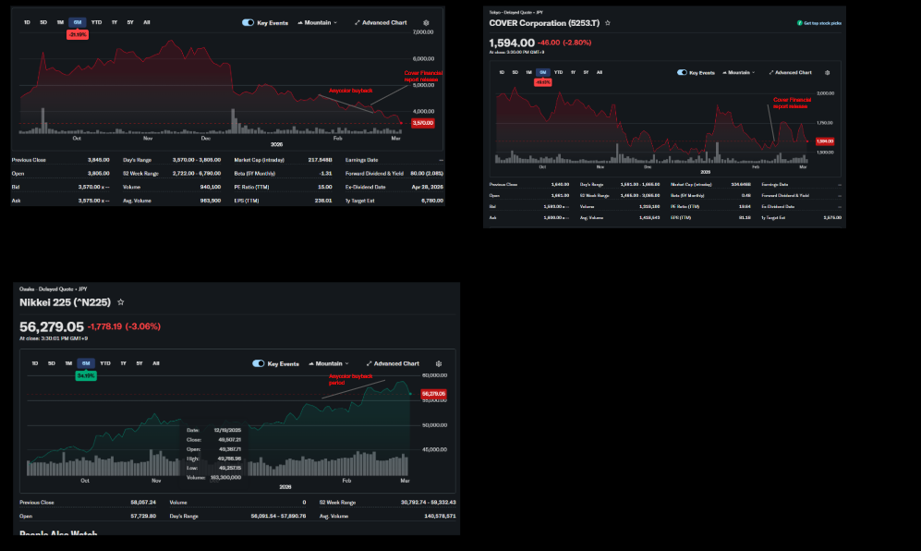921x551 pixels.
Task: Click the green icon beside Get top stock picks
Action: point(799,23)
